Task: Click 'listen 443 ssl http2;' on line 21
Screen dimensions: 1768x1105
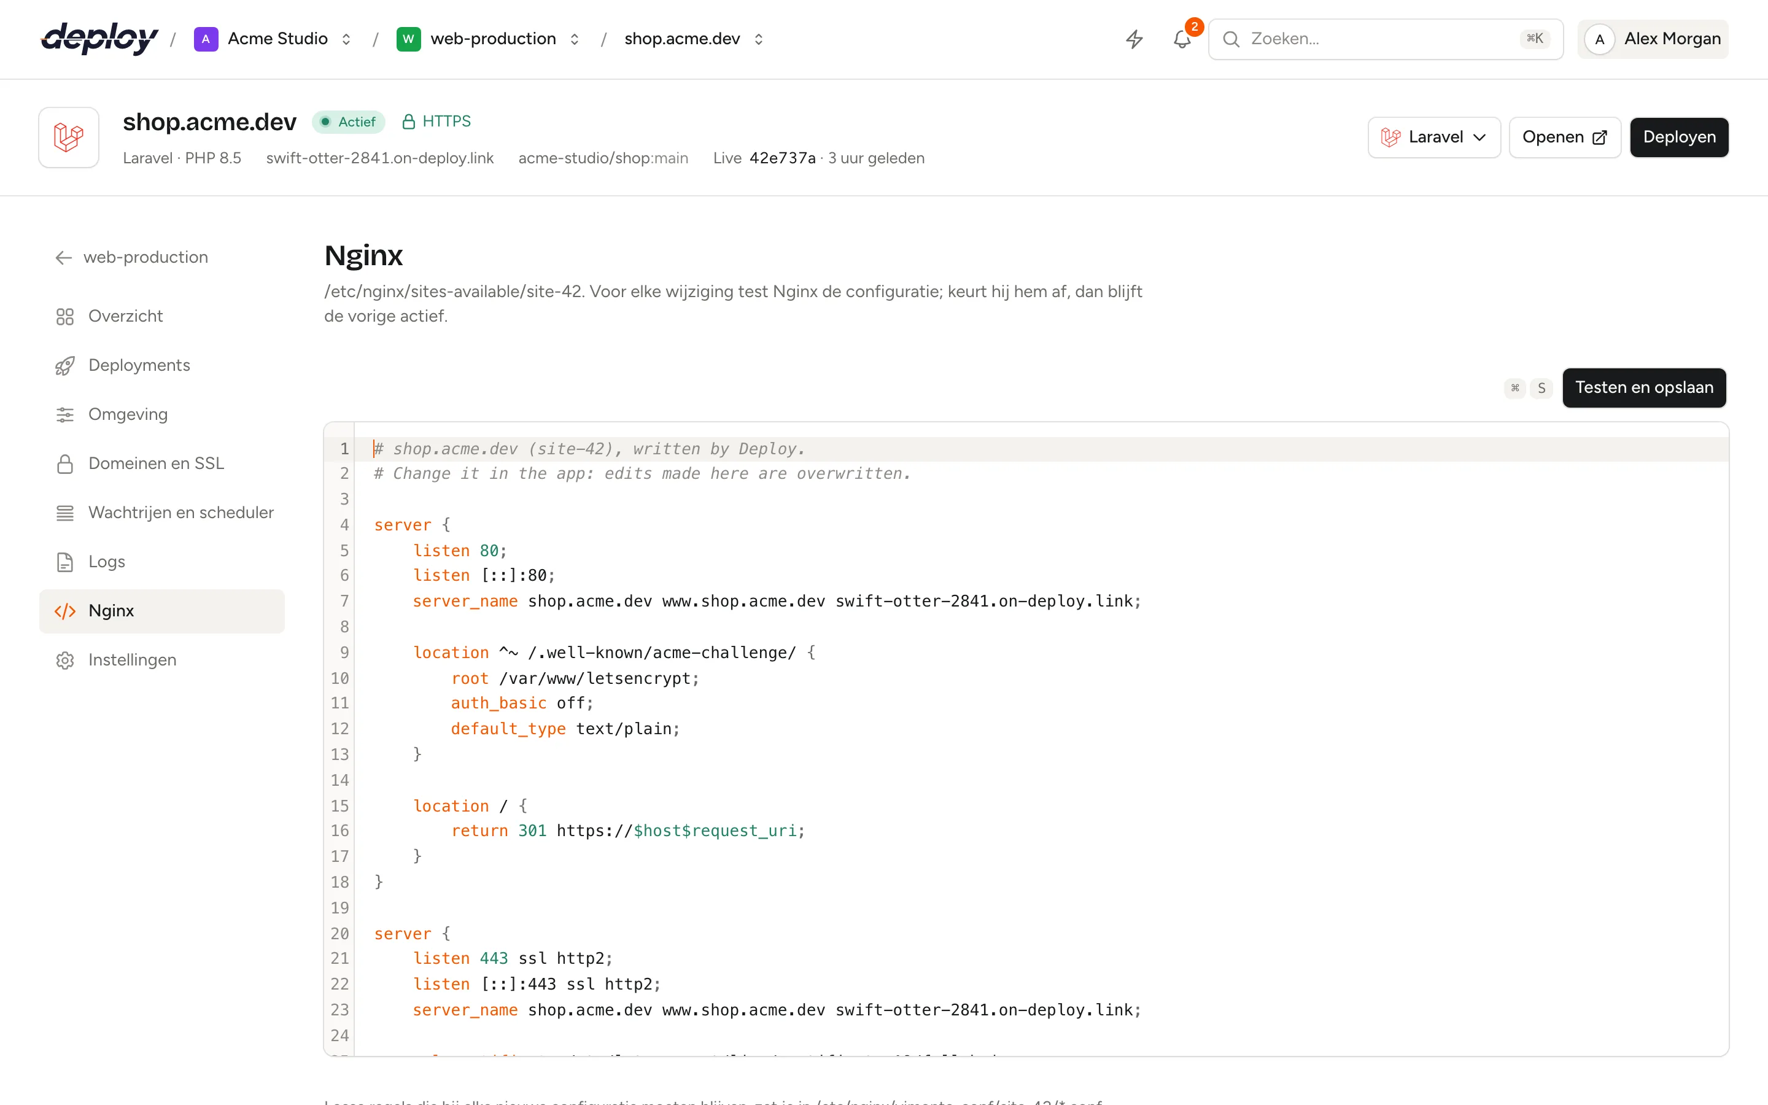Action: point(513,958)
